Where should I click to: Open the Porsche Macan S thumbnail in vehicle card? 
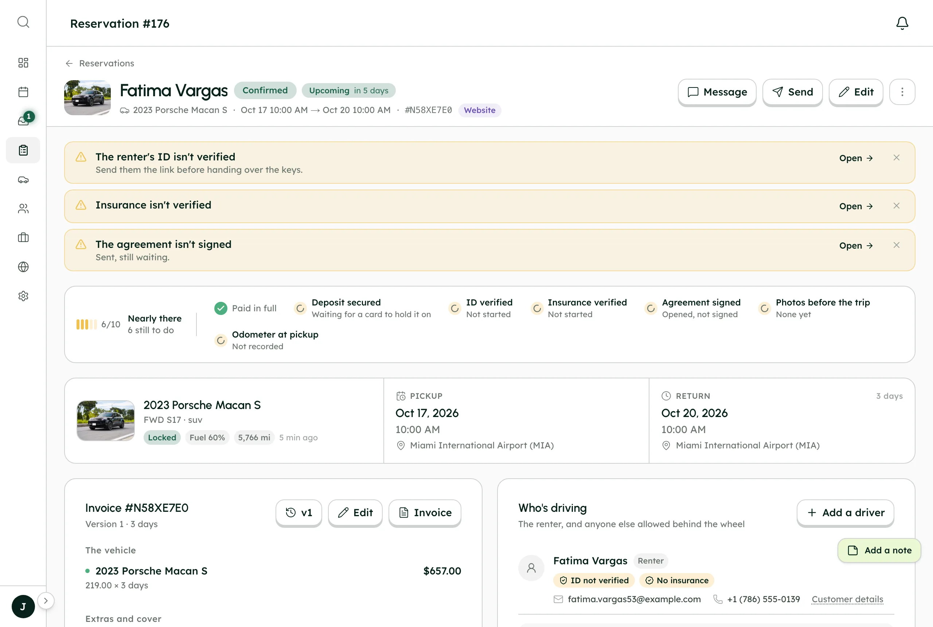(106, 421)
